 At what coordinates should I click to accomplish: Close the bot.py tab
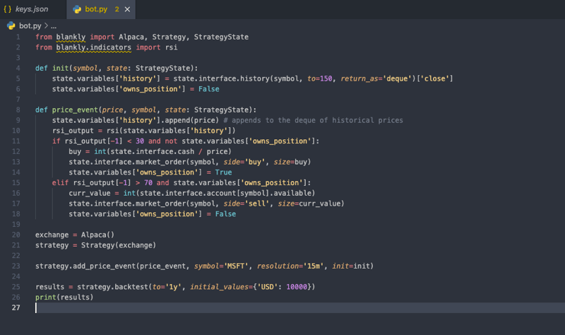tap(127, 9)
